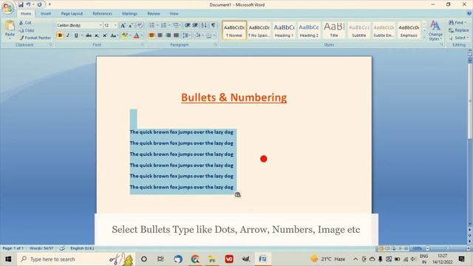Switch to the Mailings tab
473x266 pixels.
tap(130, 13)
